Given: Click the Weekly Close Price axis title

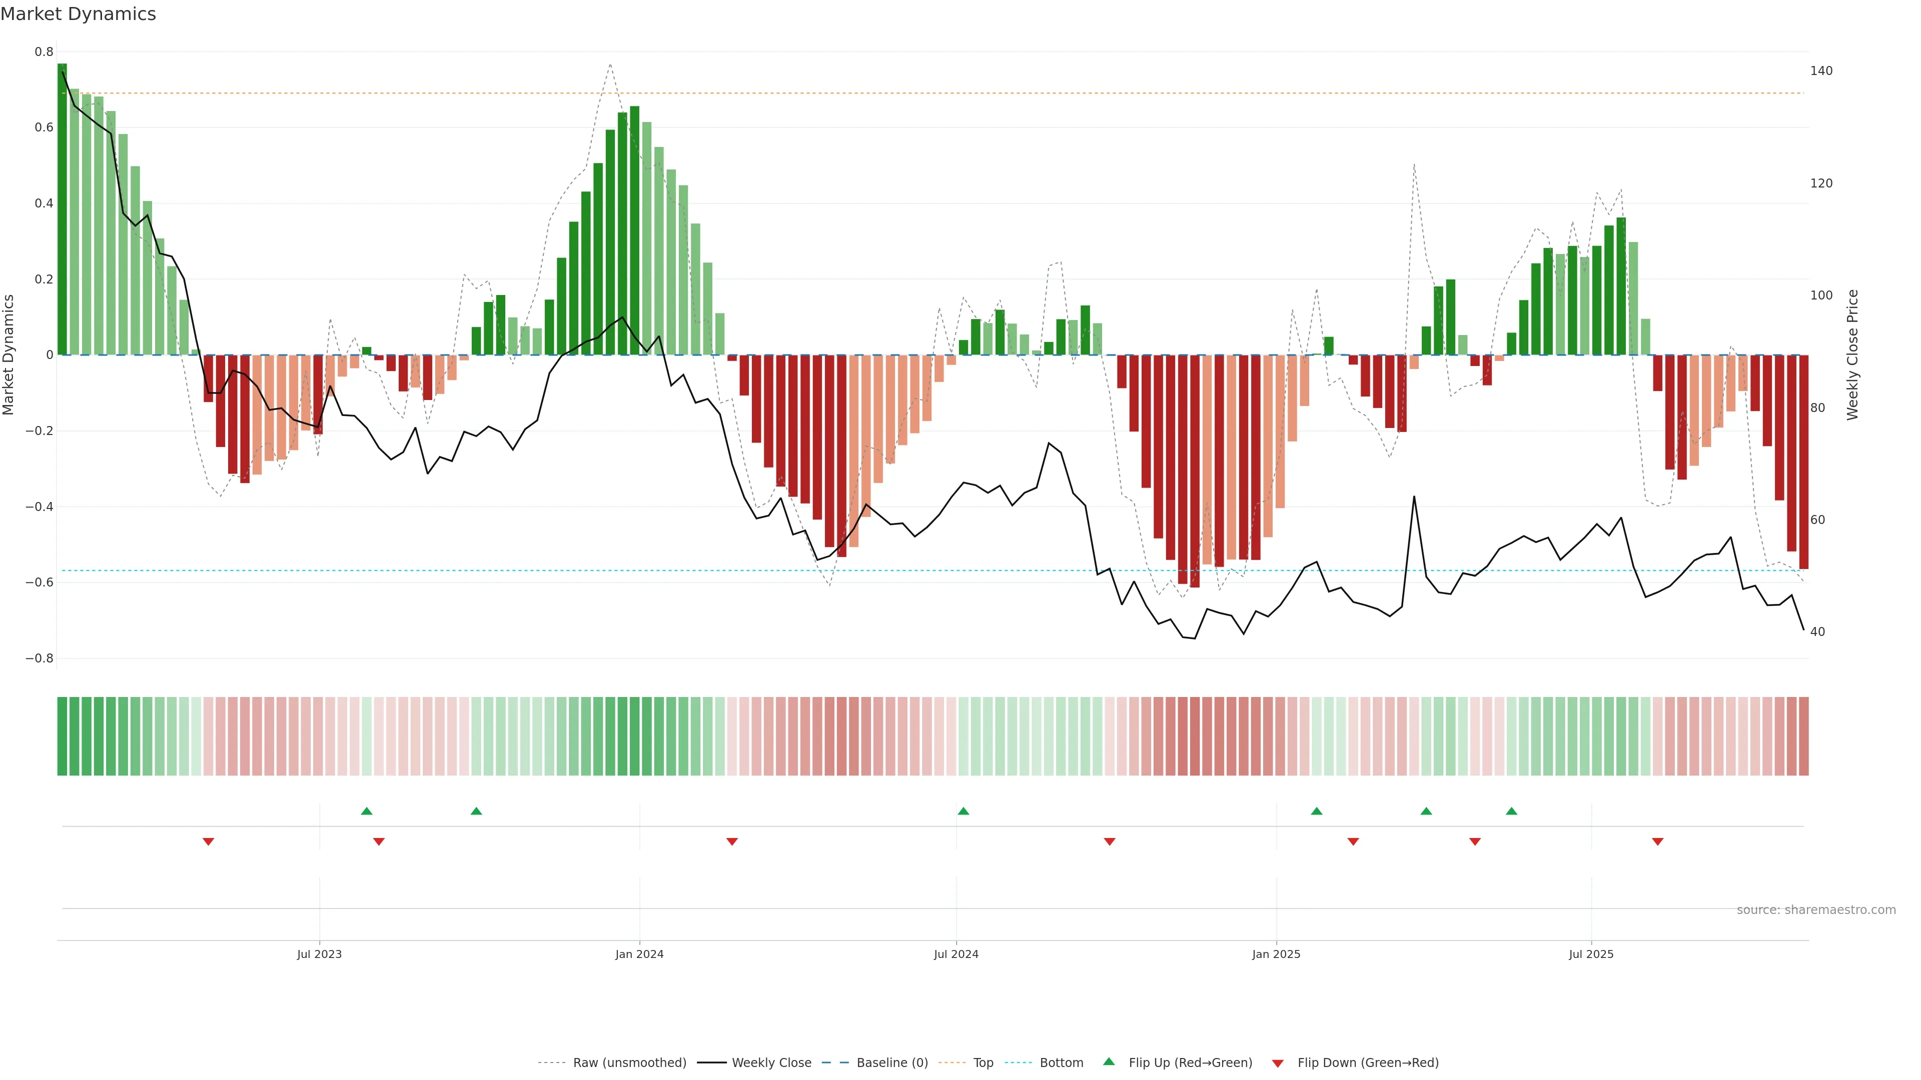Looking at the screenshot, I should [x=1852, y=355].
